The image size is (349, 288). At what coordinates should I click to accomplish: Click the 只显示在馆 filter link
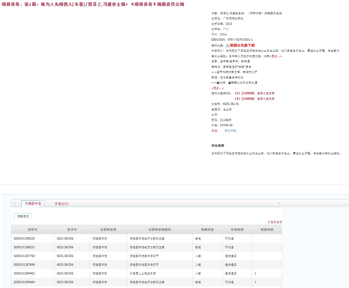[275, 222]
